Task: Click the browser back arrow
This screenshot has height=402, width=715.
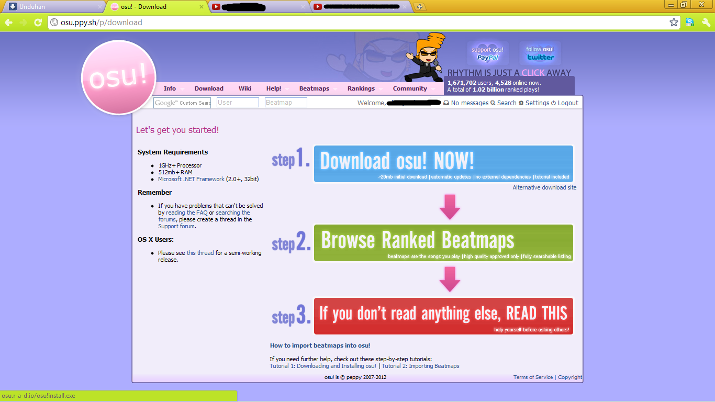Action: pyautogui.click(x=8, y=23)
